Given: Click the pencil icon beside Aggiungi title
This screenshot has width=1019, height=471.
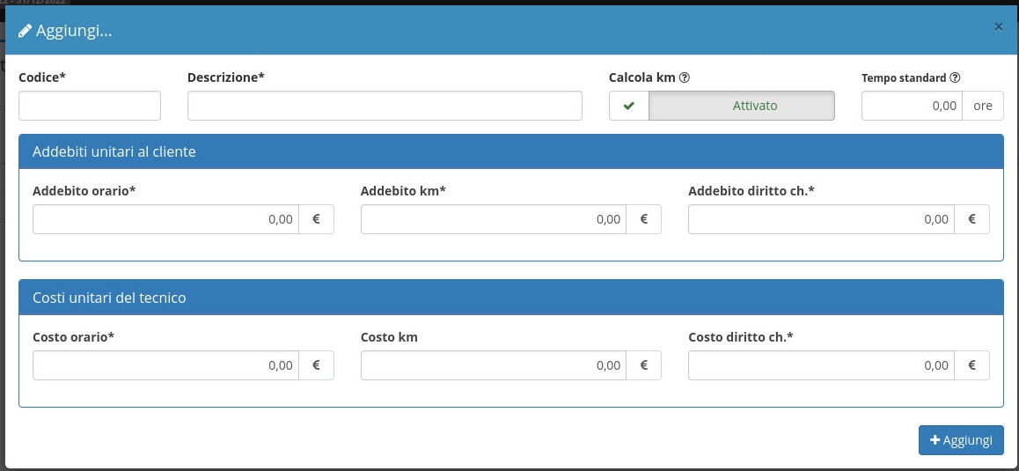Looking at the screenshot, I should click(x=26, y=31).
